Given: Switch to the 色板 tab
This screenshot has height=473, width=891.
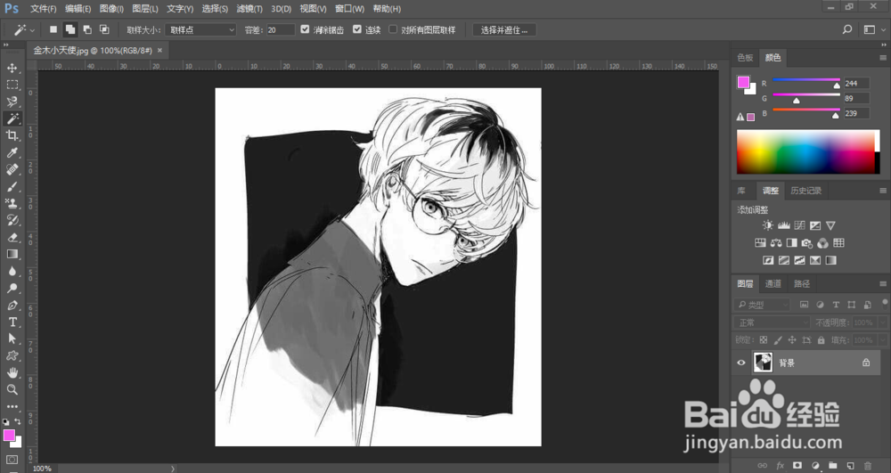Looking at the screenshot, I should pos(745,57).
